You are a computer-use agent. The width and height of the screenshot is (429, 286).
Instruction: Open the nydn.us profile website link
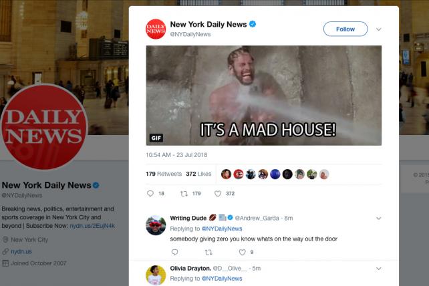coord(21,251)
